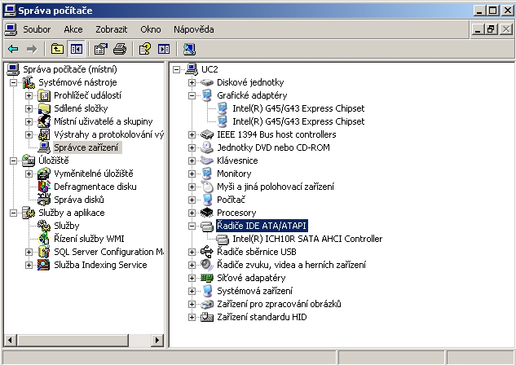Expand the Vyměnitelné úložiště node

point(29,174)
